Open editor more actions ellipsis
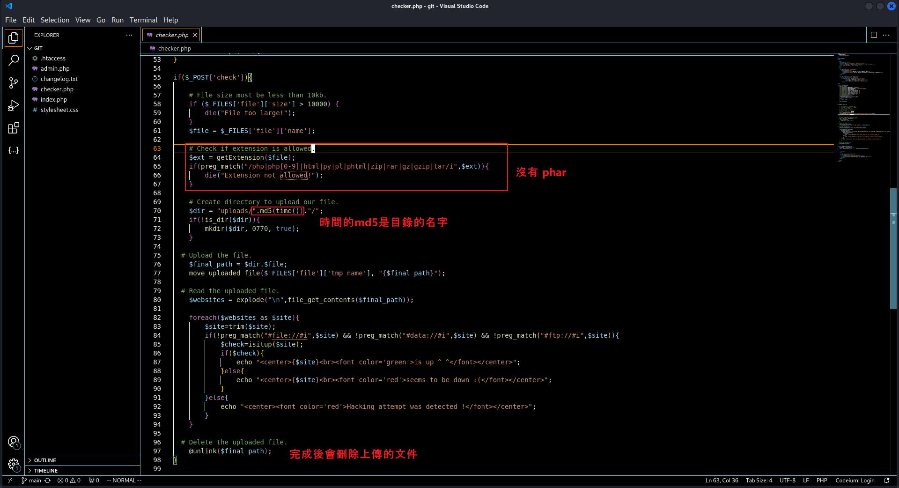This screenshot has width=899, height=488. tap(886, 35)
